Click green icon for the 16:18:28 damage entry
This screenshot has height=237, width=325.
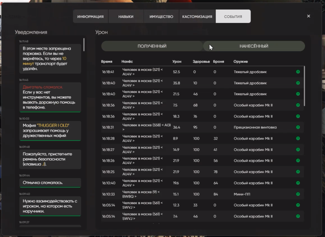click(x=298, y=138)
